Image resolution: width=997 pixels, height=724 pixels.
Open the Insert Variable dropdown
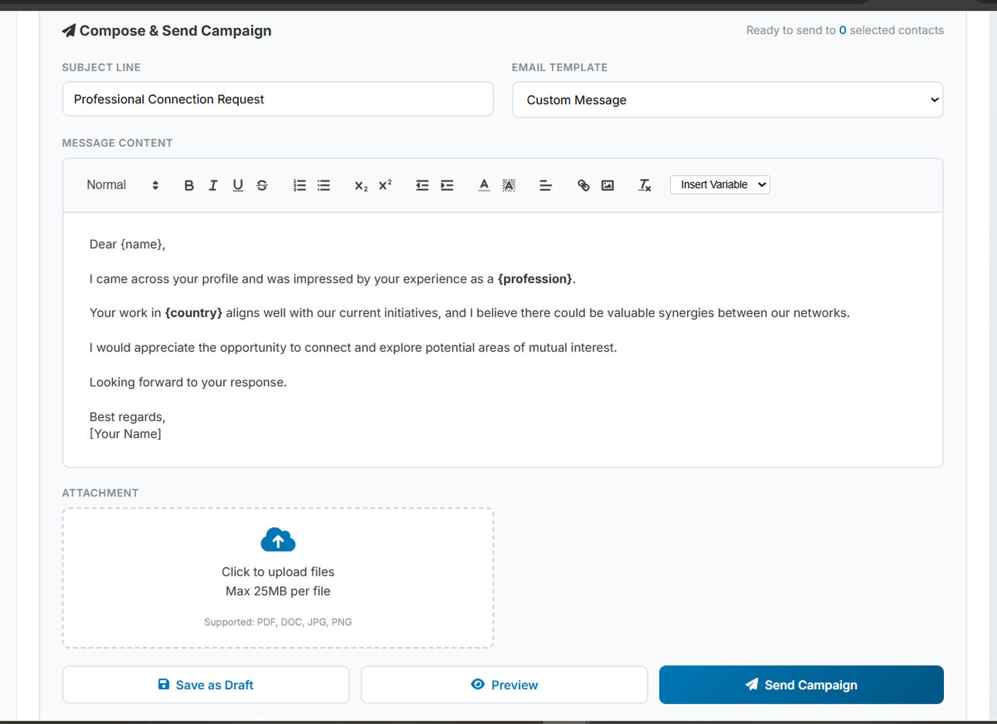point(720,185)
